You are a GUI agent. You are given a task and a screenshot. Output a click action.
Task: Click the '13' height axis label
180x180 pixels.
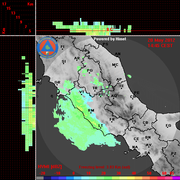13,13
